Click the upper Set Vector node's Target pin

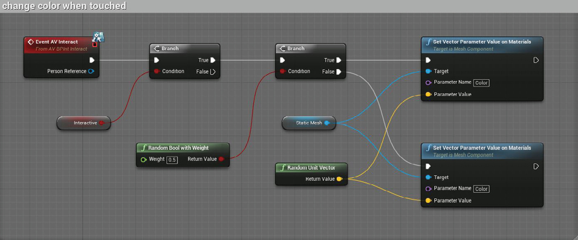pyautogui.click(x=428, y=71)
